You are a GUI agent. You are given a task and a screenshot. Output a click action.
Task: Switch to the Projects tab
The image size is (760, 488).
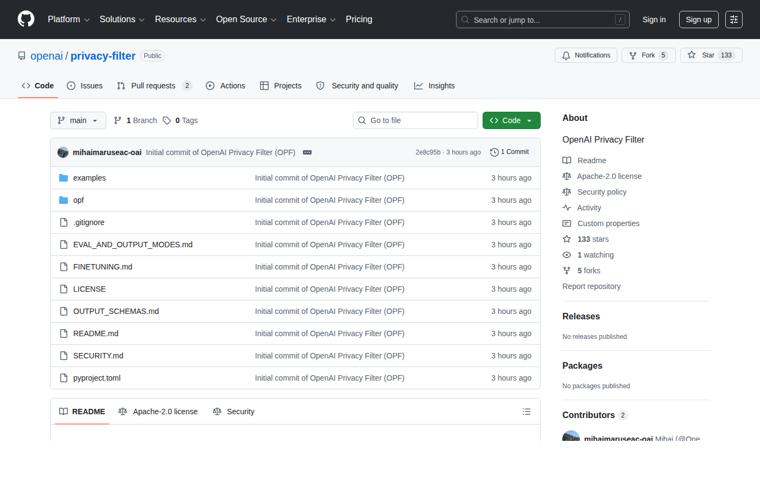[281, 86]
